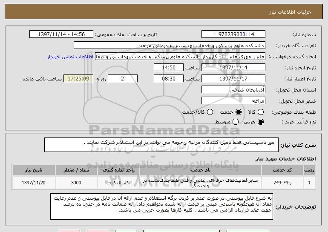Click the validity date field 1397/11/17
This screenshot has height=232, width=328.
click(233, 79)
